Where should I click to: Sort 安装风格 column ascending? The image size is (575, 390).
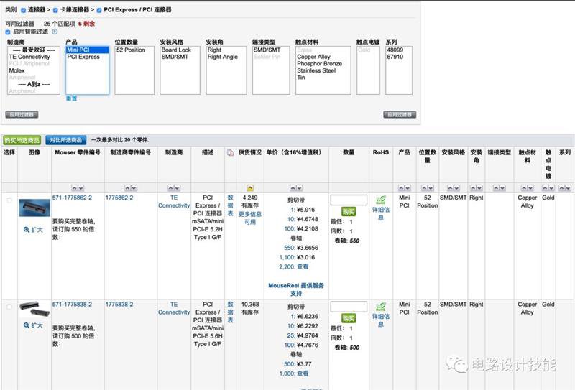451,188
